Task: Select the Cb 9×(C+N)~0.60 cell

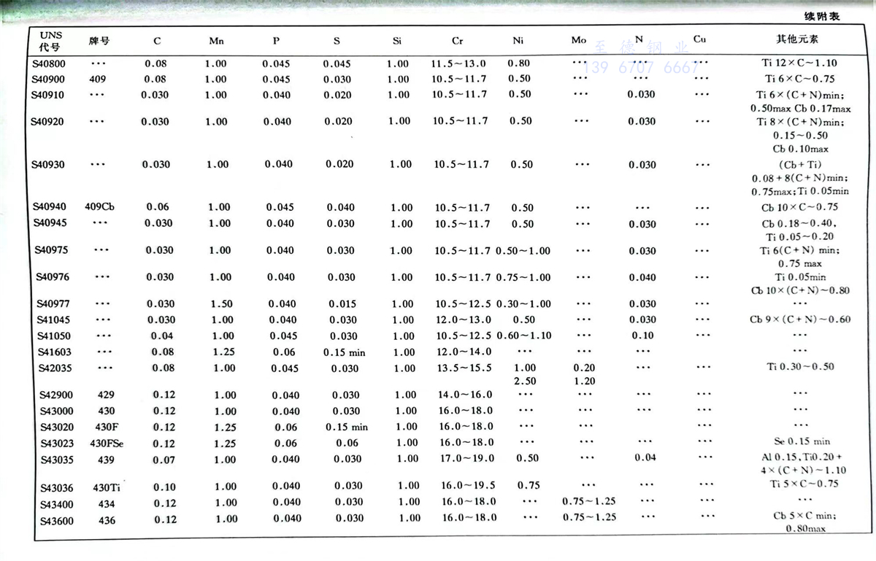Action: [x=800, y=320]
